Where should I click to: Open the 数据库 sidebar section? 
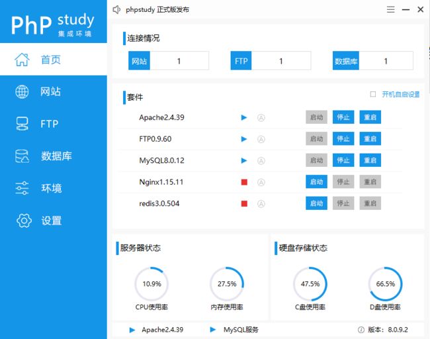point(54,156)
